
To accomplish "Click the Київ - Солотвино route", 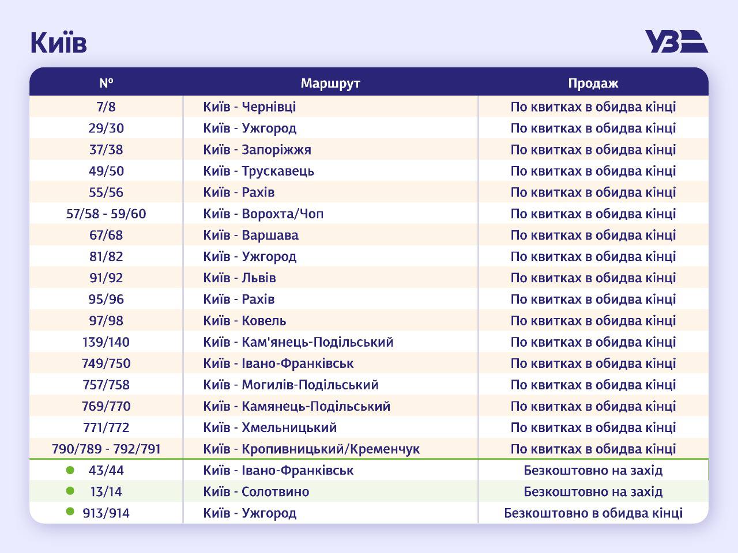I will [x=256, y=491].
